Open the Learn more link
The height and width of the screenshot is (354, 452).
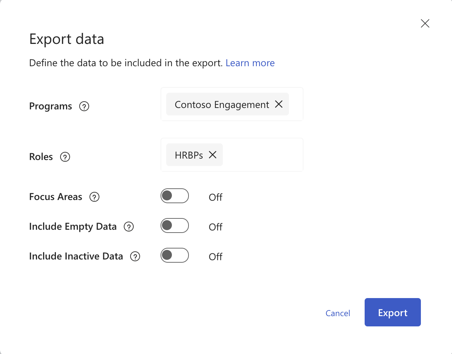coord(250,63)
